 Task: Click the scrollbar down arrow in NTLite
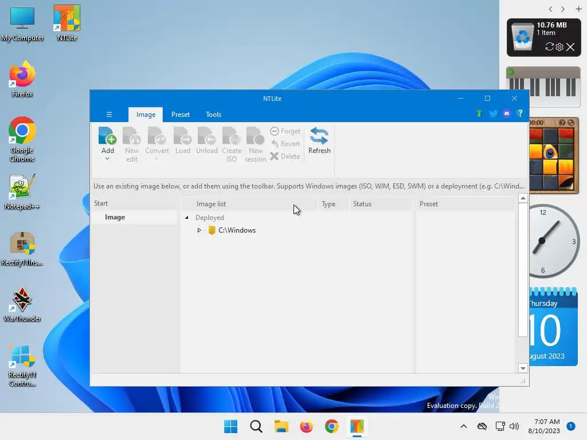pos(523,368)
